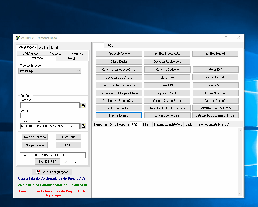
Task: Click Inutilizar Numeração button
Action: click(x=167, y=54)
